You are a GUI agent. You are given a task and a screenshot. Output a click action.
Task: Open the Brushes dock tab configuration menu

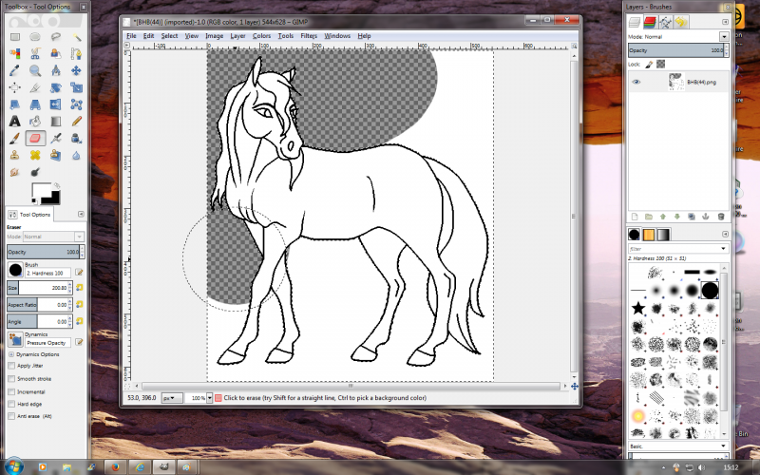pos(725,234)
